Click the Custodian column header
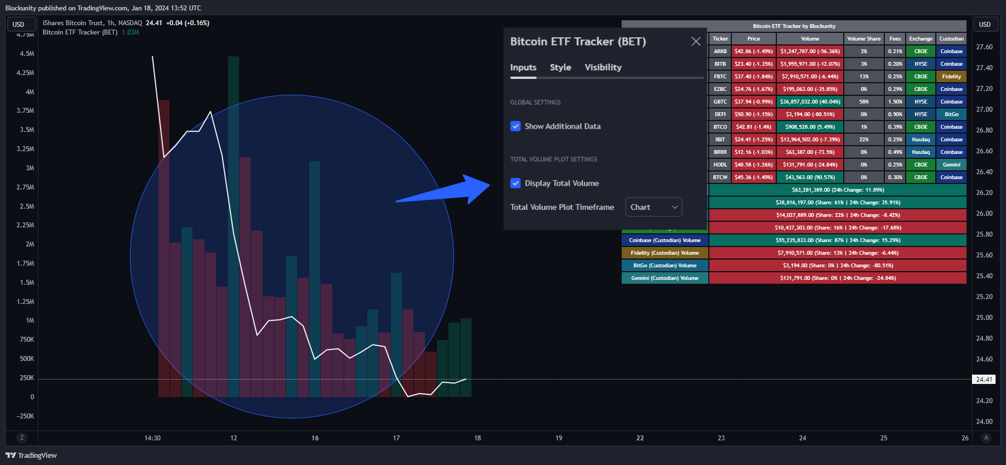Screen dimensions: 1006x465 click(x=952, y=39)
